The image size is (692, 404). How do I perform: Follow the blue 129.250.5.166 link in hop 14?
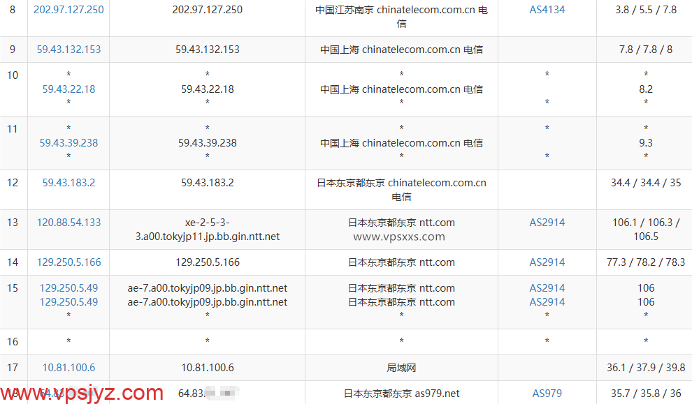pos(69,262)
